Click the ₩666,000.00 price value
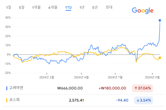The image size is (166, 110). [x=70, y=88]
